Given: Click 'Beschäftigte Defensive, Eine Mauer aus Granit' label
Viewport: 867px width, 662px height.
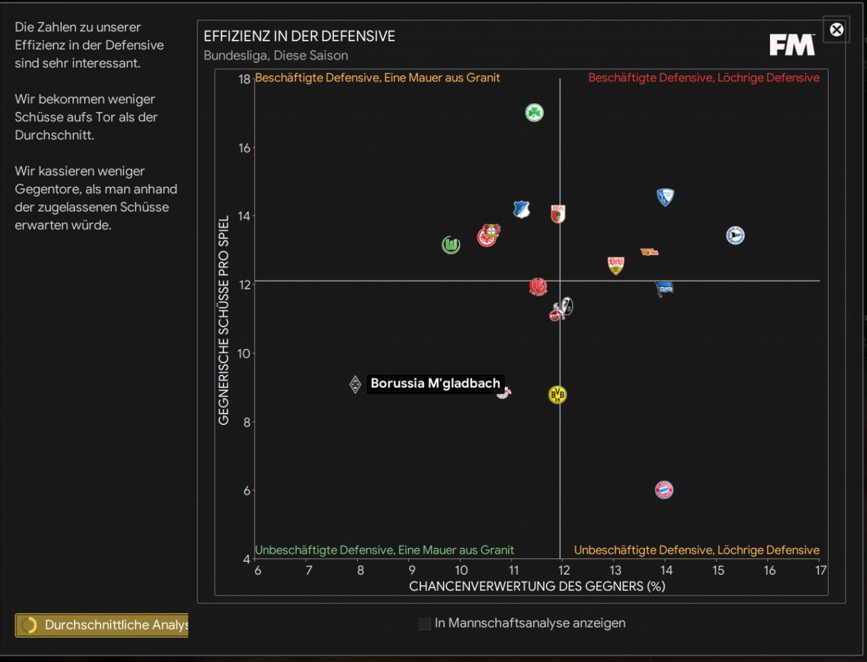Looking at the screenshot, I should 378,78.
